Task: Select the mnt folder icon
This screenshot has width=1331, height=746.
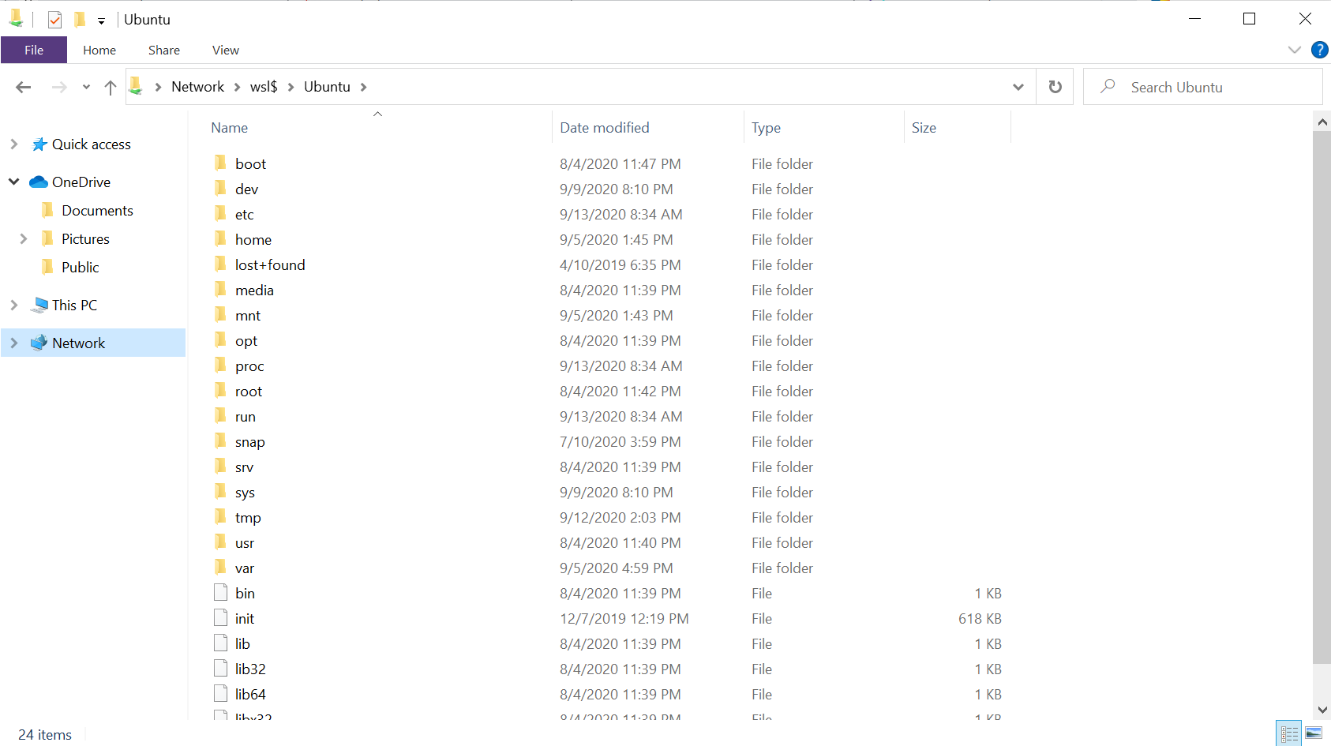Action: click(x=220, y=315)
